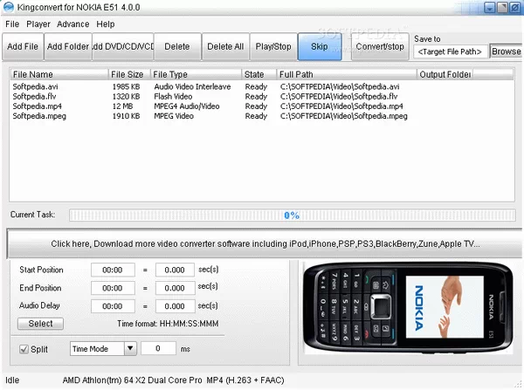524x390 pixels.
Task: Click the Idle status text
Action: coord(12,380)
